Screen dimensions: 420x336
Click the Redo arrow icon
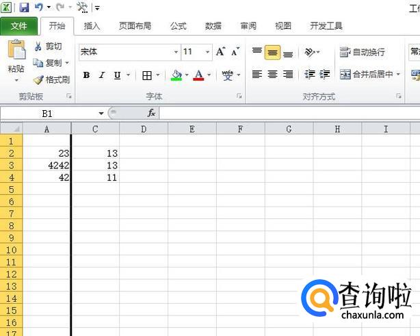(60, 8)
